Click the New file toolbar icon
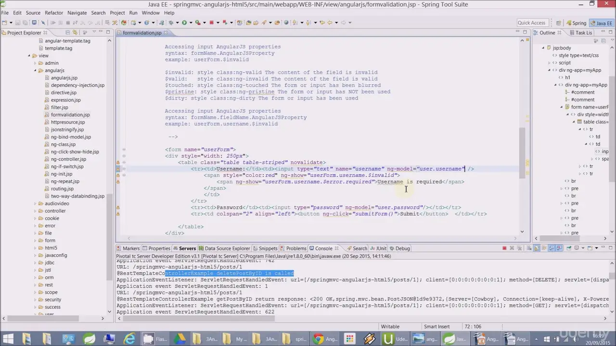The width and height of the screenshot is (616, 346). (x=4, y=23)
